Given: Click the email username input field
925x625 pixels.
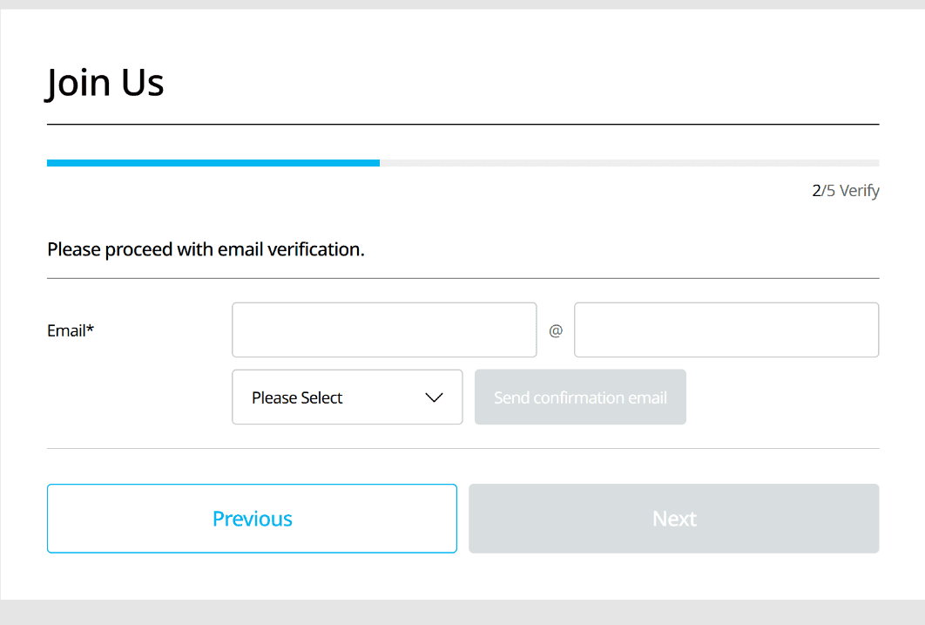Looking at the screenshot, I should pyautogui.click(x=384, y=329).
